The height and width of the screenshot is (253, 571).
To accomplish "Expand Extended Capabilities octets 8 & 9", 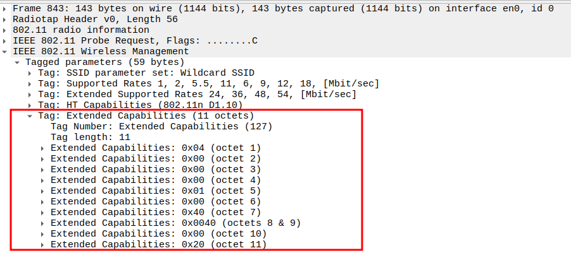I will click(x=42, y=223).
